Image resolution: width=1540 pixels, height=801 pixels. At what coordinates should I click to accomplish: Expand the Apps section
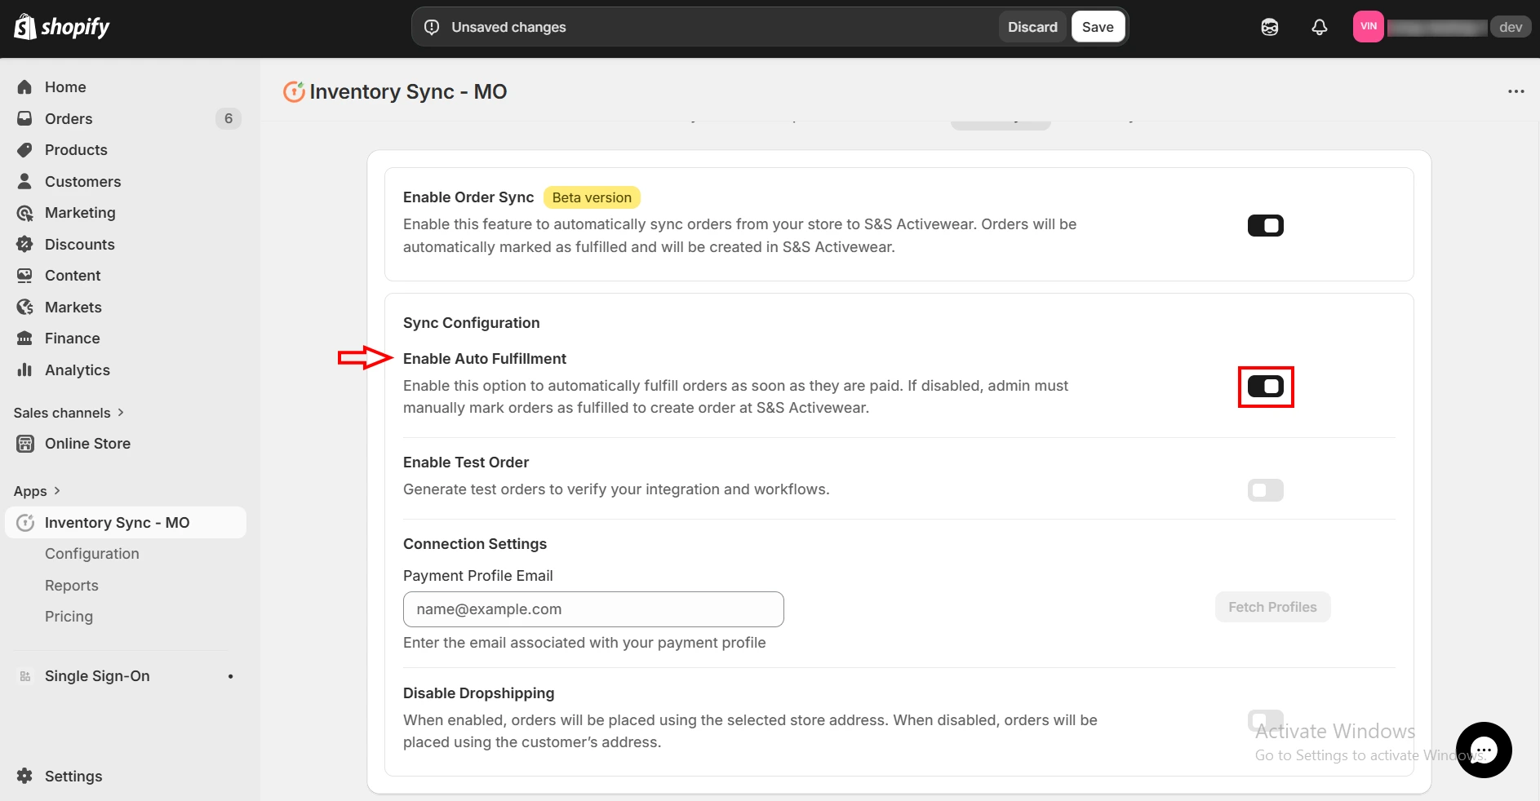tap(56, 491)
